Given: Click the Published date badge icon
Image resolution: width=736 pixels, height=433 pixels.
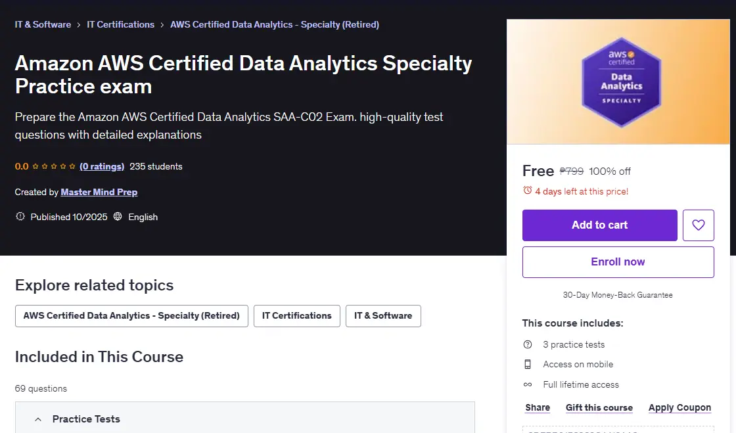Looking at the screenshot, I should point(20,217).
